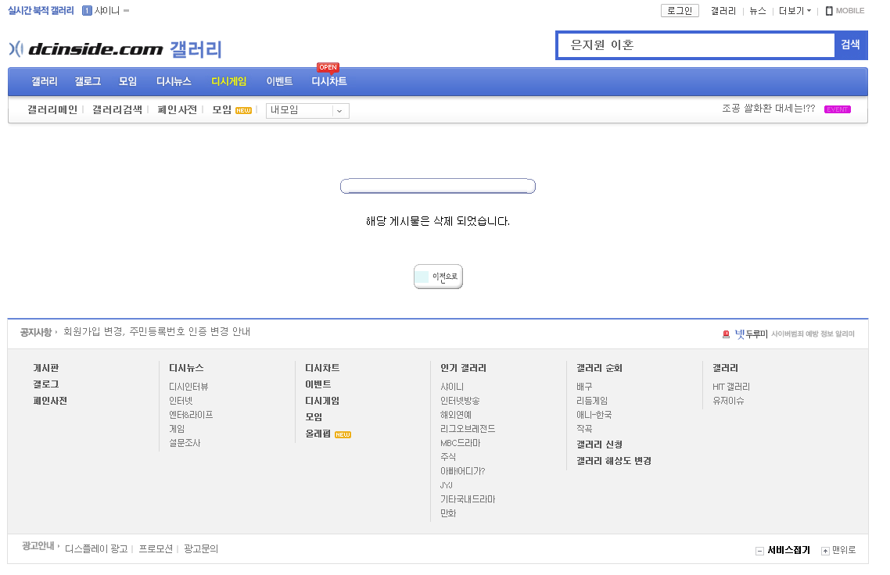Viewport: 890px width, 575px height.
Task: Open the 디시게임 tab in the navigation bar
Action: (228, 81)
